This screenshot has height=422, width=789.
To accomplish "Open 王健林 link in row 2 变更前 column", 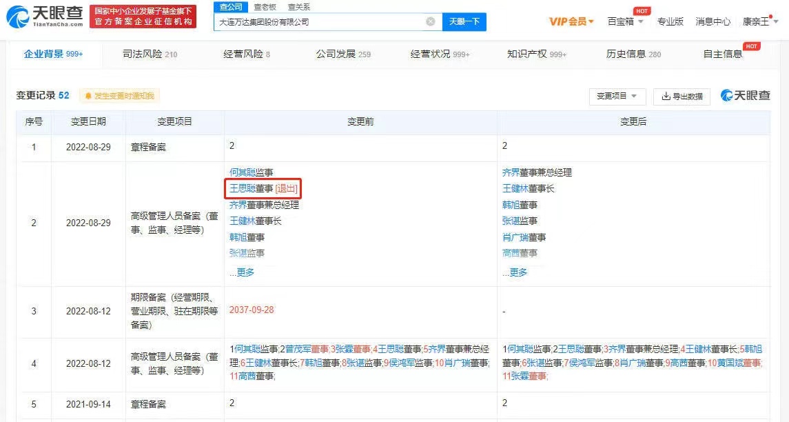I will click(242, 221).
